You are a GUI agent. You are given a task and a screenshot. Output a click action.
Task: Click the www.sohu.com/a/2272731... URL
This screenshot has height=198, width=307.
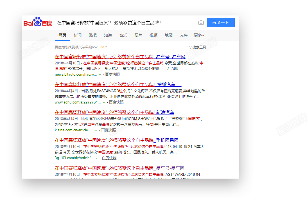point(78,102)
